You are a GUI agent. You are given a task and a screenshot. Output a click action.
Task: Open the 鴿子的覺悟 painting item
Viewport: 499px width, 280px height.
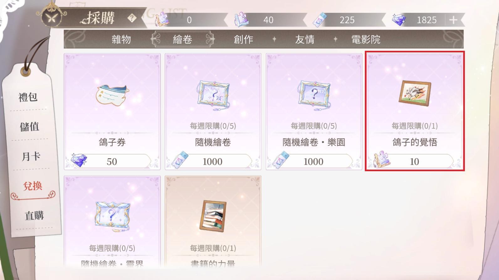coord(415,111)
